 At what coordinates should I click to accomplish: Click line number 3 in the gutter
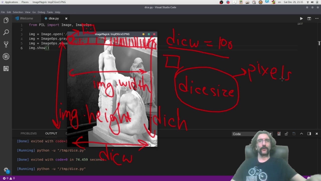[22, 34]
